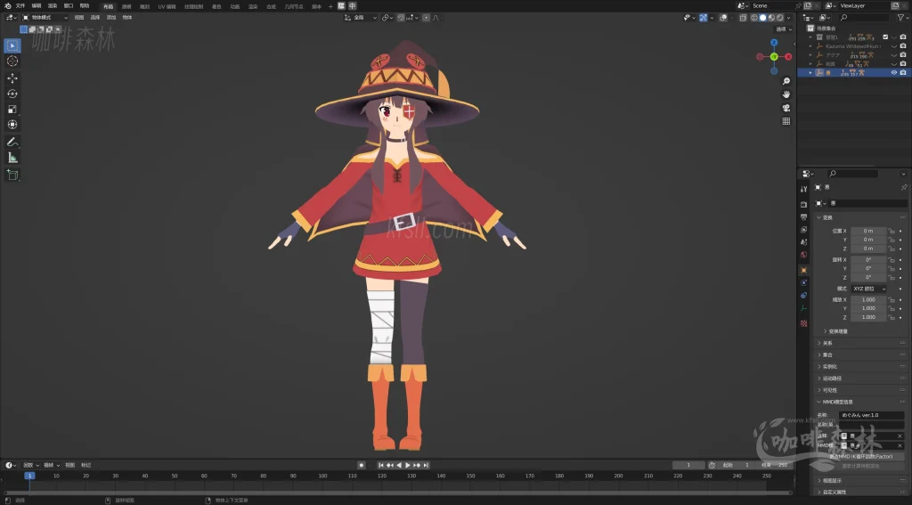912x505 pixels.
Task: Pick the 3D Cursor tool
Action: click(x=12, y=61)
